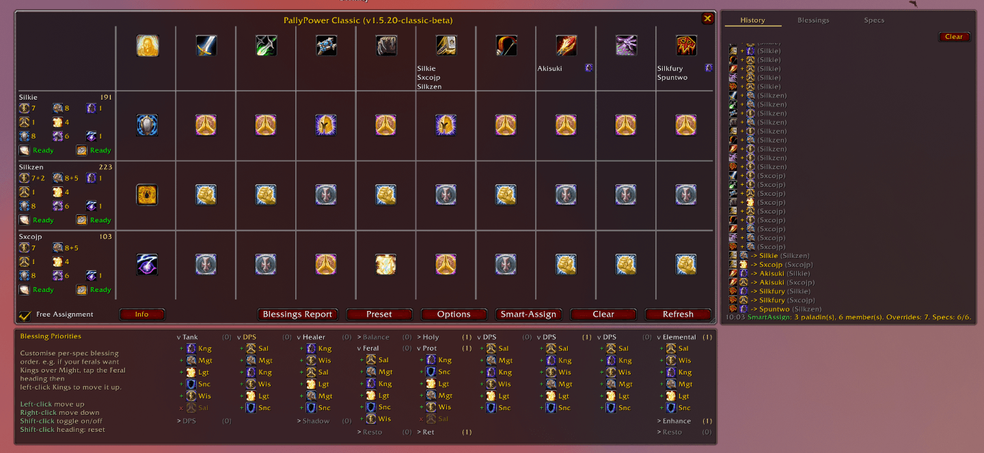This screenshot has width=984, height=453.
Task: Click the Refresh button
Action: pyautogui.click(x=678, y=315)
